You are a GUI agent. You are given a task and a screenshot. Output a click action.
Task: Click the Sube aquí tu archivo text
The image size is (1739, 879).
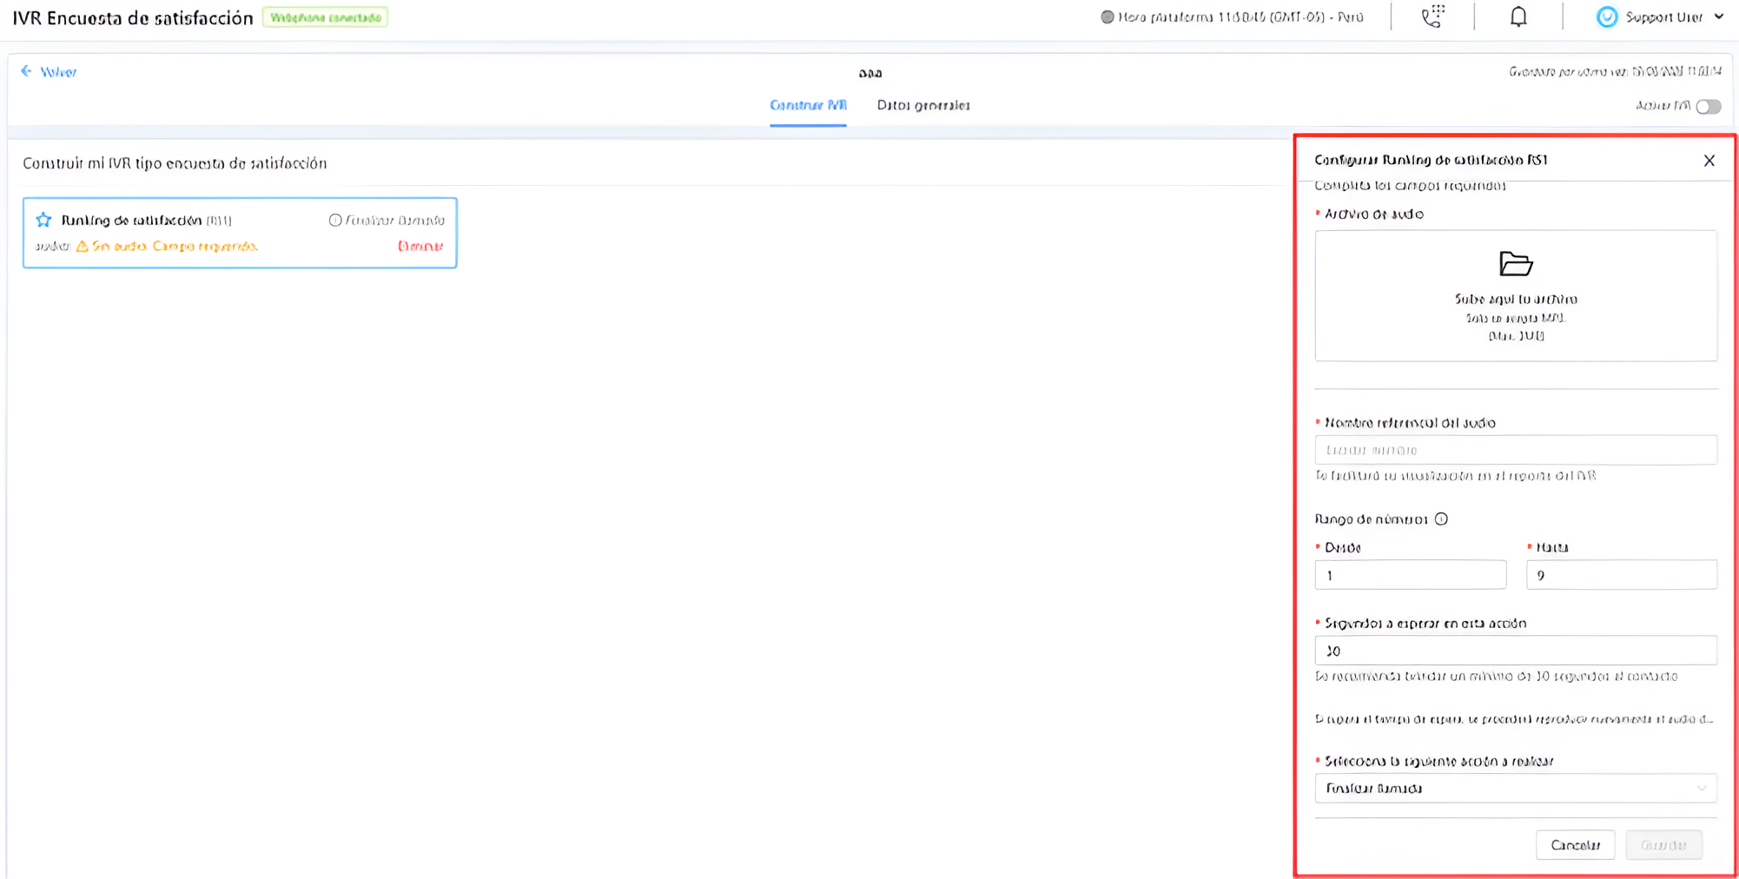click(x=1516, y=299)
